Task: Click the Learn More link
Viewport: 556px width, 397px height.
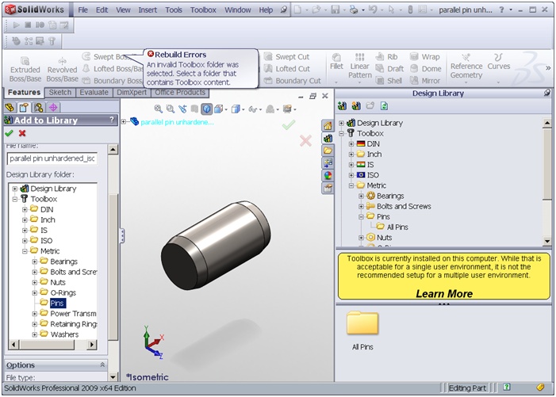Action: pyautogui.click(x=444, y=293)
